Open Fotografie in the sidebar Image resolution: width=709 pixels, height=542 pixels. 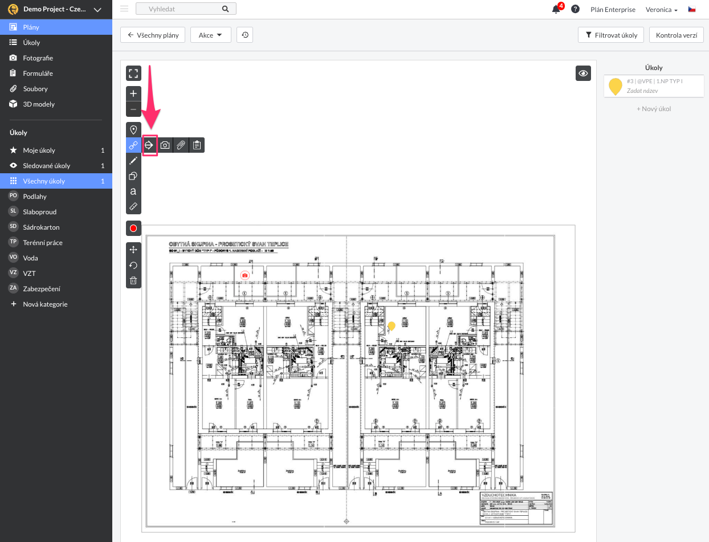[x=38, y=58]
